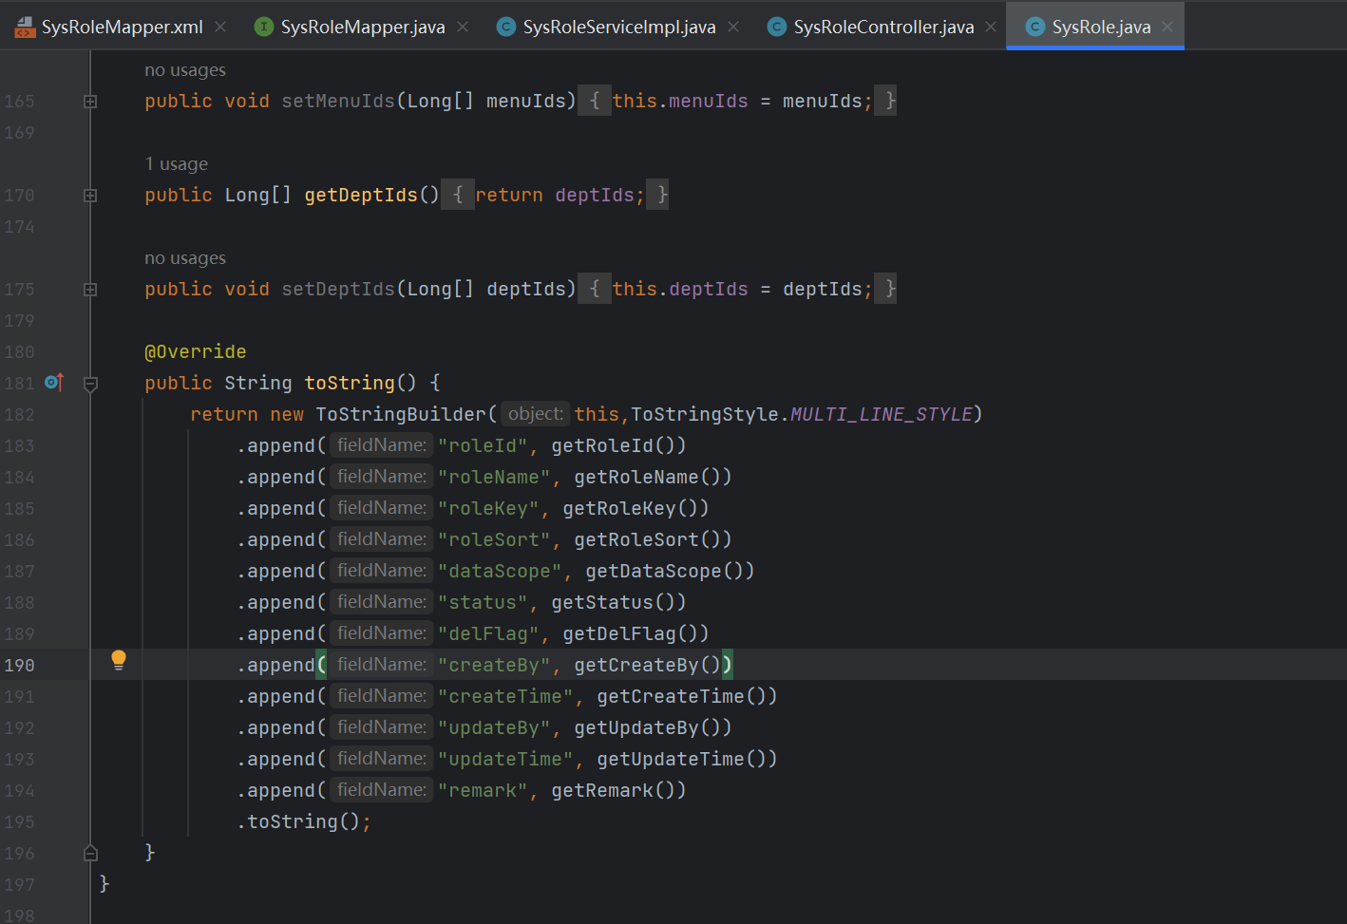The image size is (1347, 924).
Task: Close the SysRole.java tab
Action: (x=1167, y=28)
